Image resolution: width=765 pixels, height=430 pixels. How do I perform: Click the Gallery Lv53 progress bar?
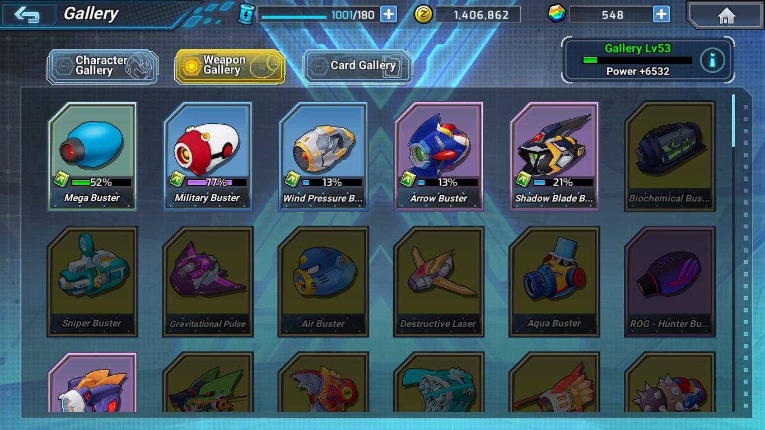637,60
